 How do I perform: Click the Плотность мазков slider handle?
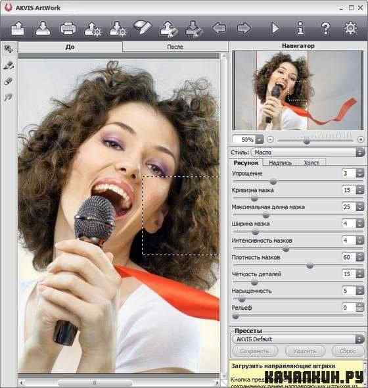310,266
